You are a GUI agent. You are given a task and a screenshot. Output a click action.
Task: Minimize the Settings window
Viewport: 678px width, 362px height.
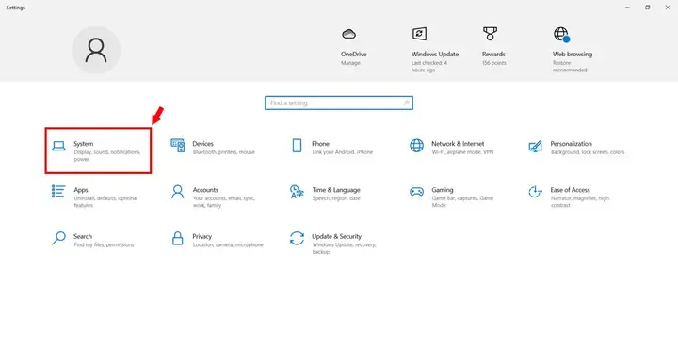[x=627, y=8]
